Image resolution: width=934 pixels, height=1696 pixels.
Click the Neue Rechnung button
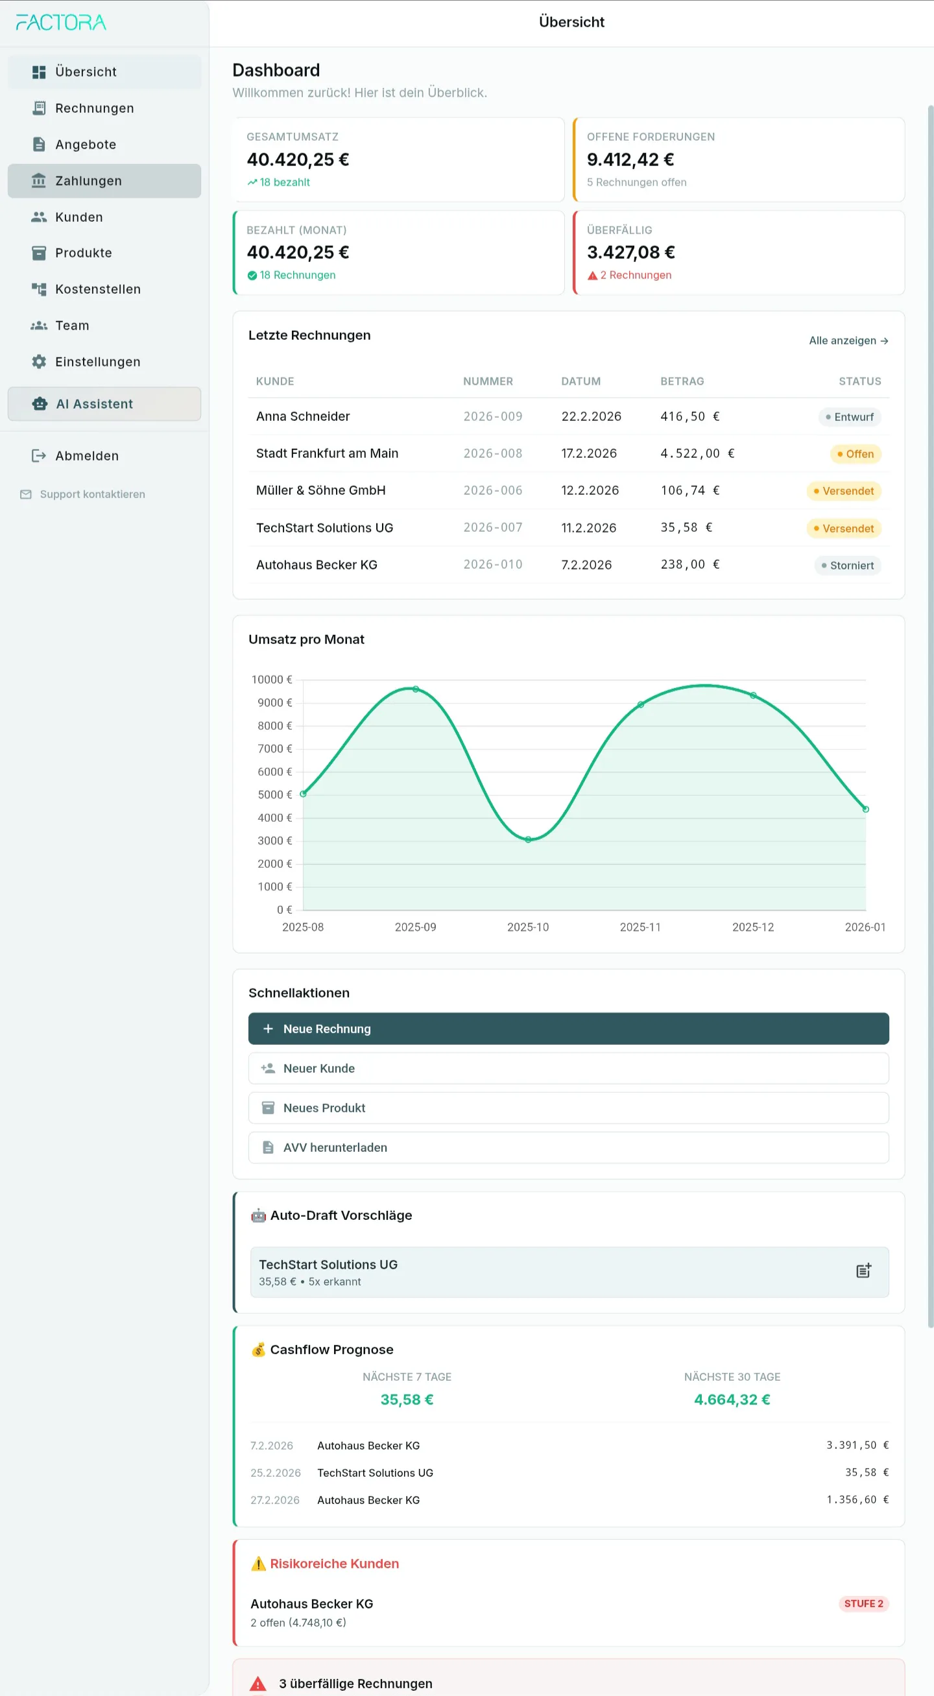pyautogui.click(x=568, y=1029)
